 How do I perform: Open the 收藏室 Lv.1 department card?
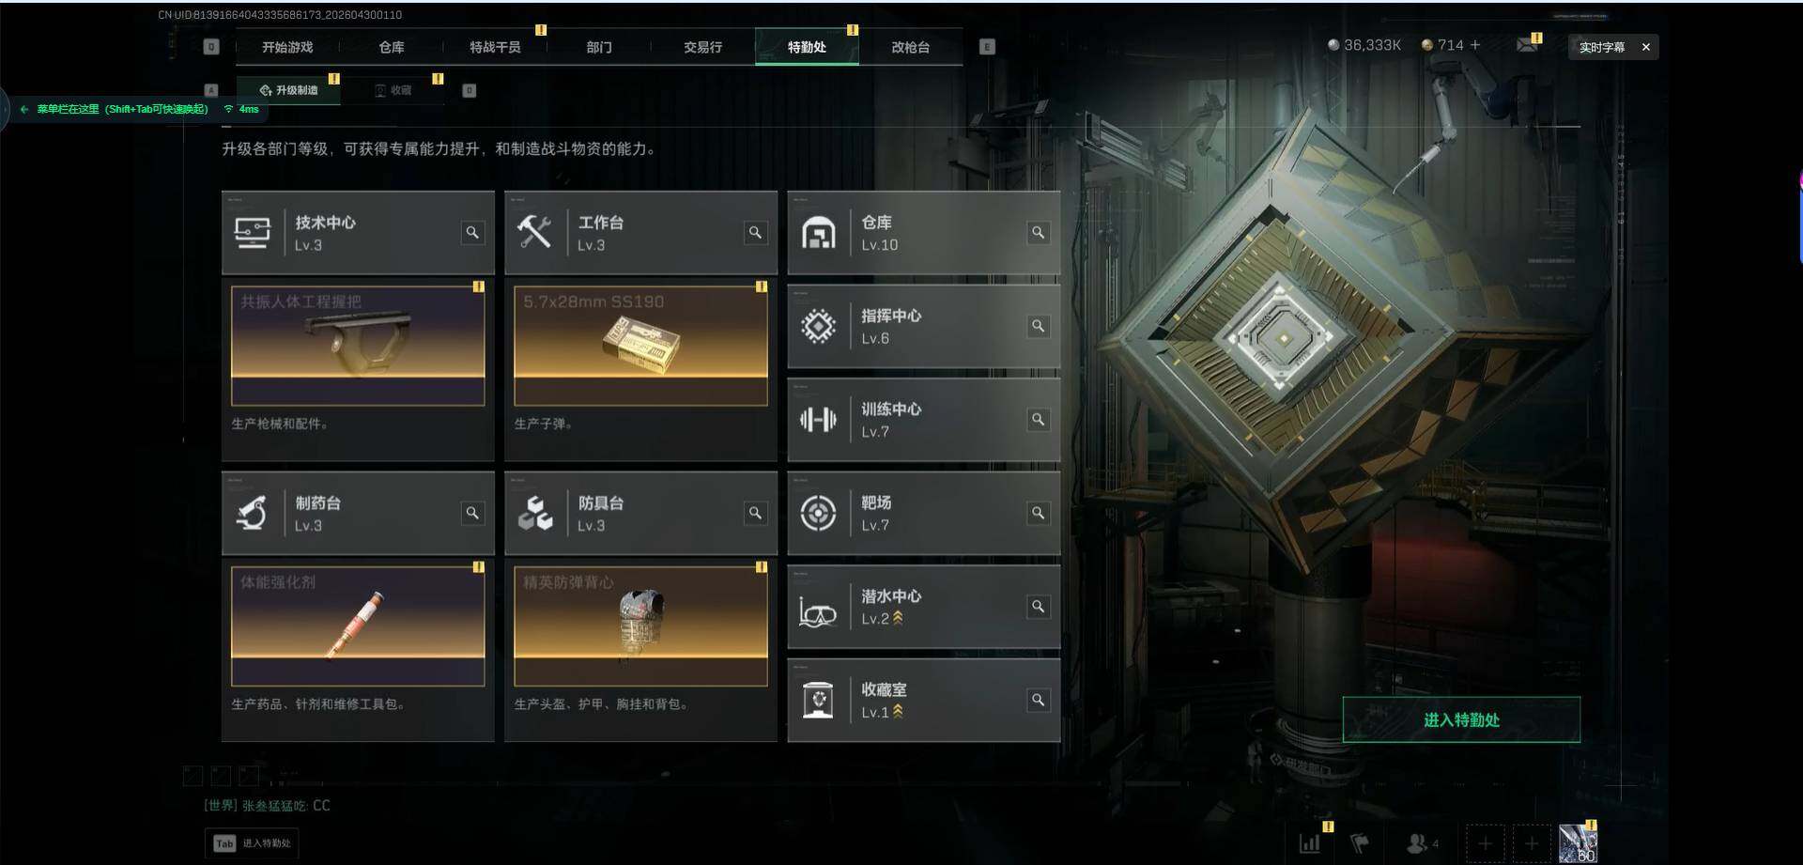pos(924,700)
